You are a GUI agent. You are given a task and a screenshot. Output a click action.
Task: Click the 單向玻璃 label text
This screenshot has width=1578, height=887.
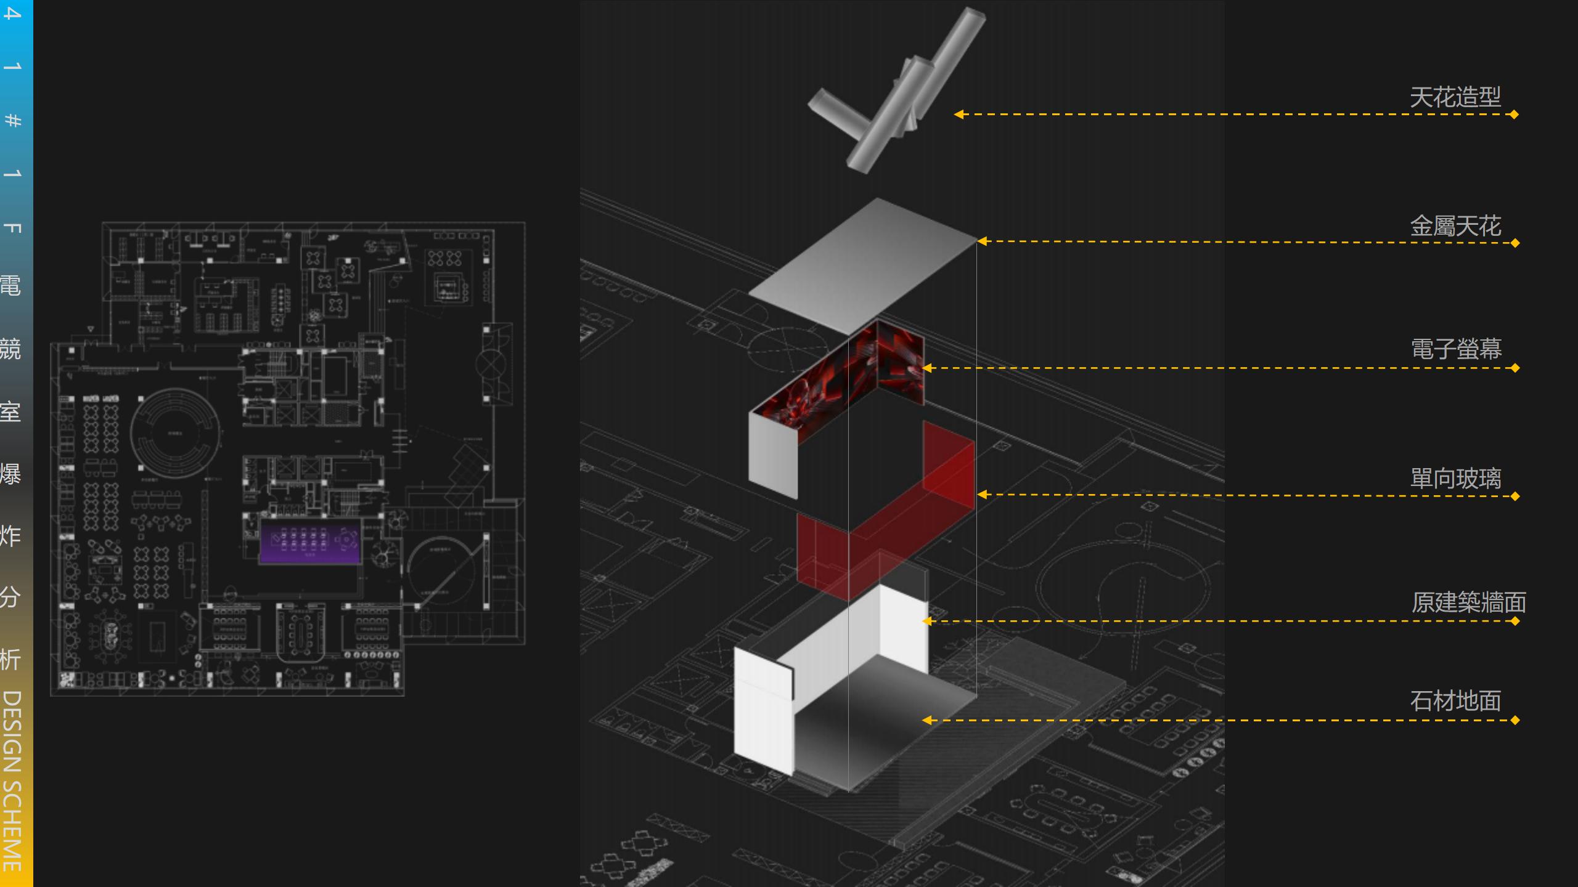(x=1455, y=479)
